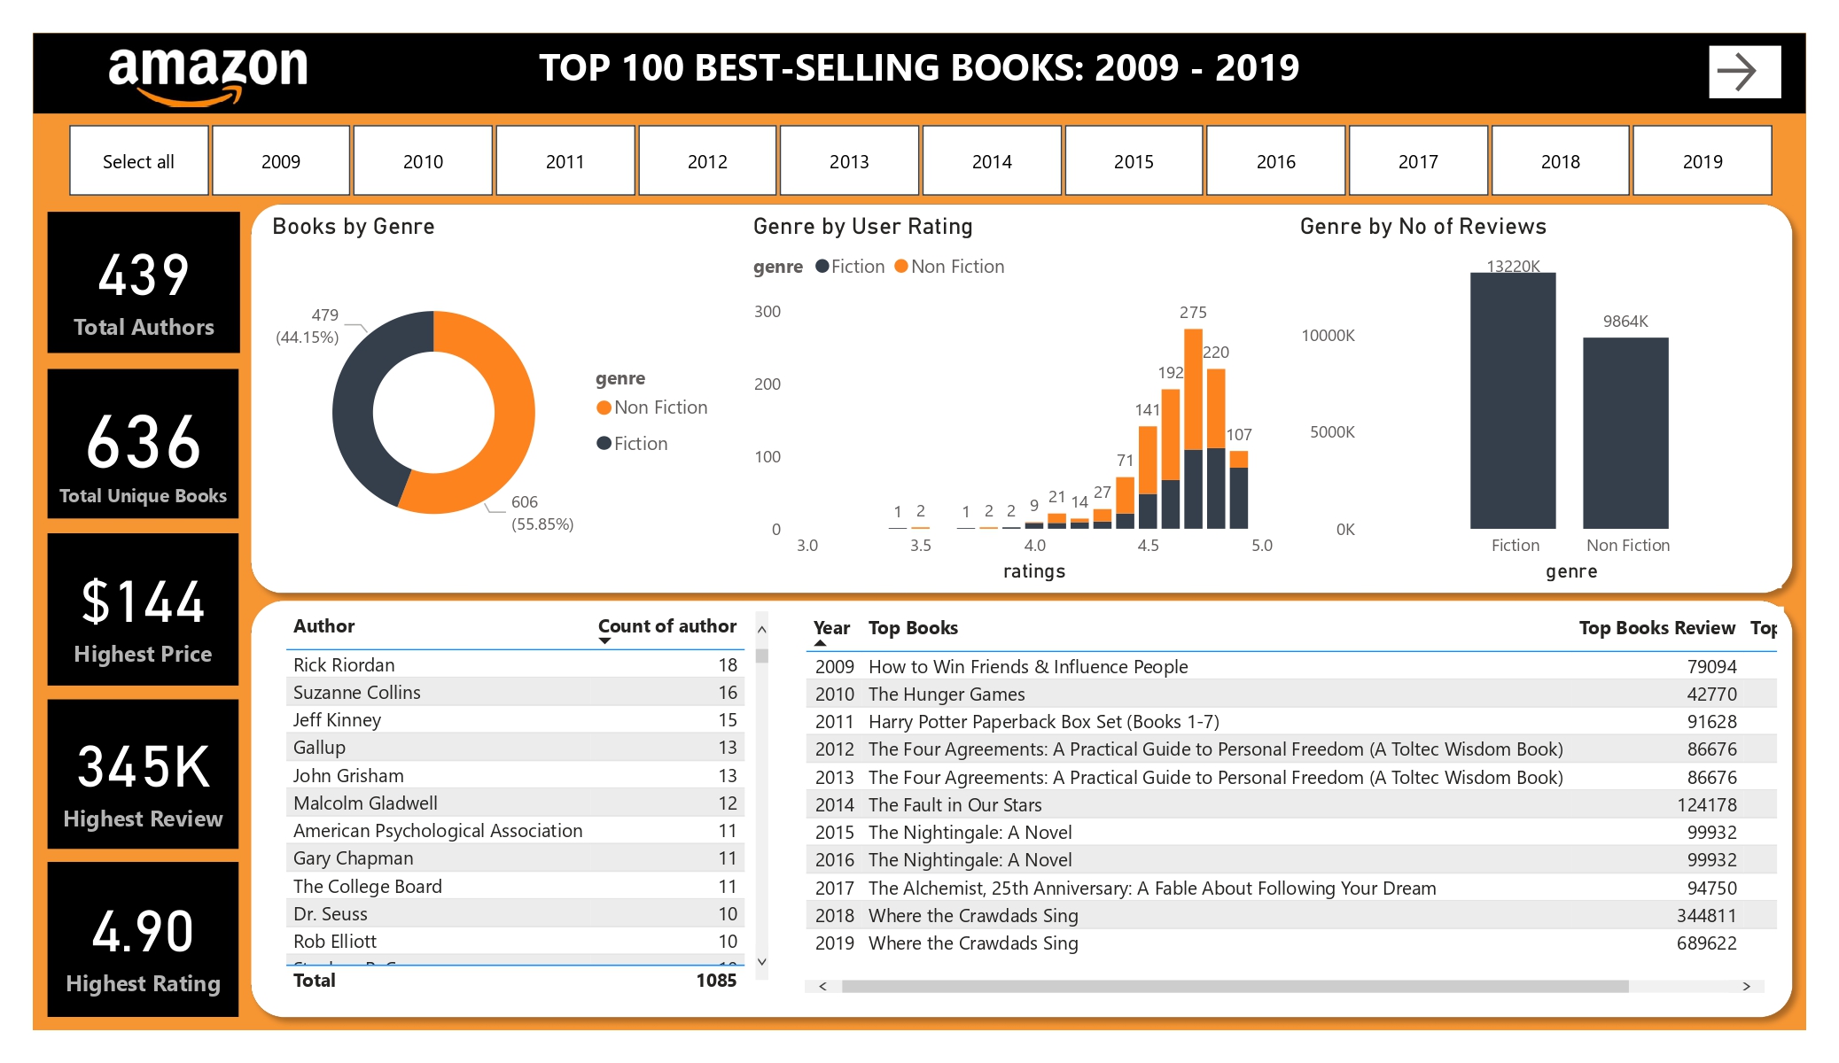Toggle the 2009 year filter
Screen dimensions: 1839x1063
click(x=280, y=161)
